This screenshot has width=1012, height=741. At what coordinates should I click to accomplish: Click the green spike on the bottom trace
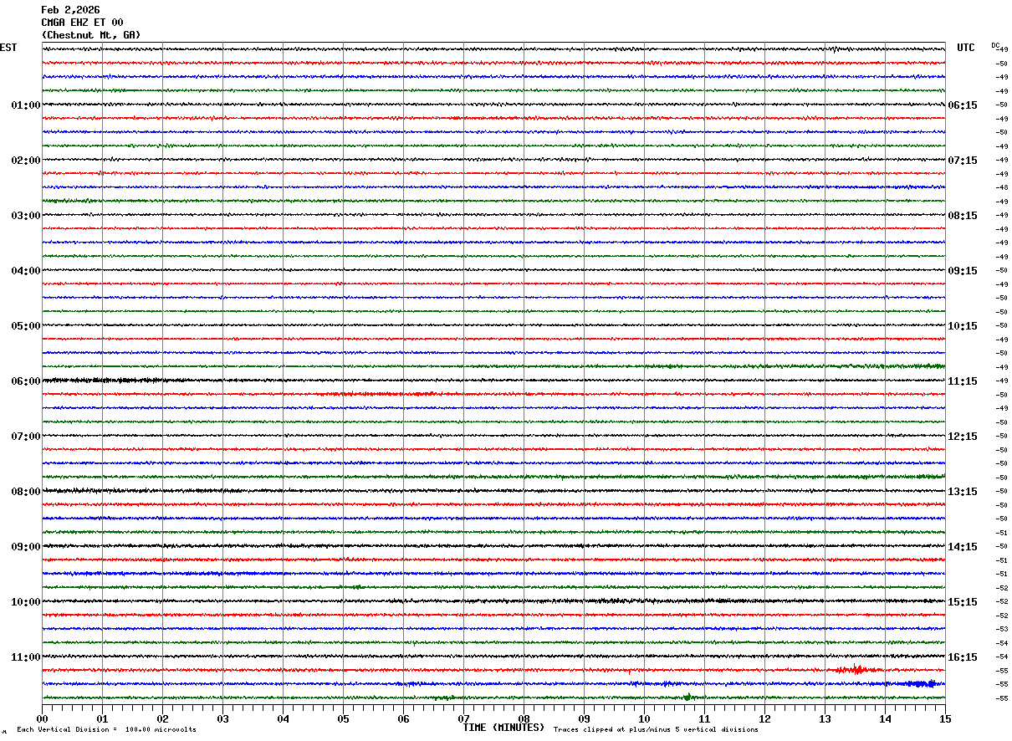click(x=687, y=696)
